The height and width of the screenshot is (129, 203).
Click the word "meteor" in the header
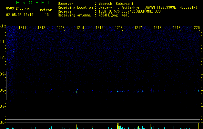click(46, 10)
